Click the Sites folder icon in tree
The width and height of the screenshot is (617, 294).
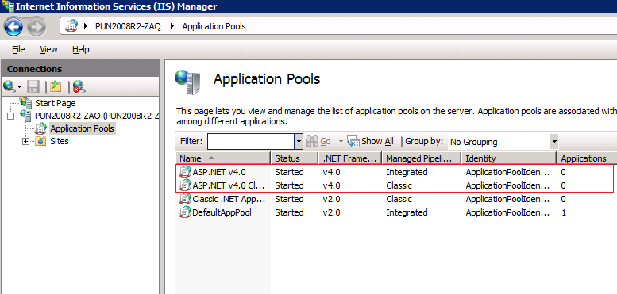(40, 141)
